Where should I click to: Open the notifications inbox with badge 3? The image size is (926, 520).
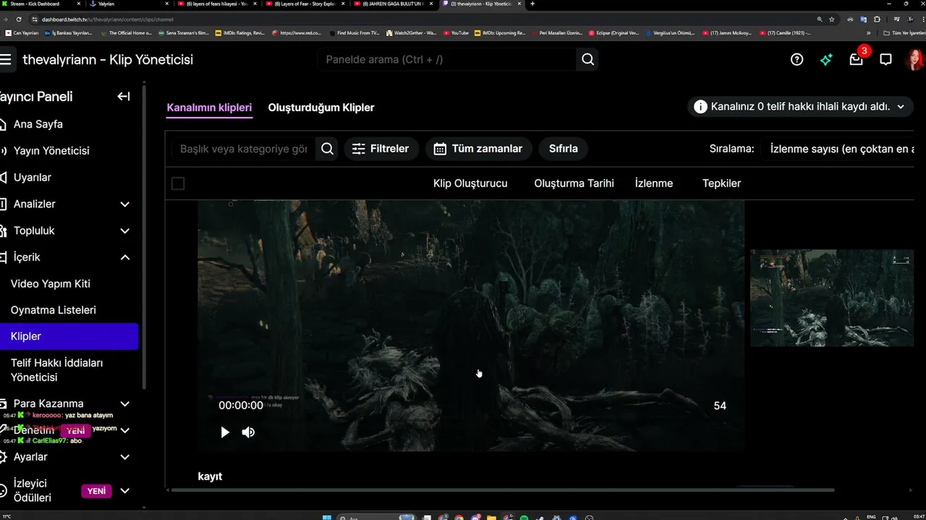click(x=857, y=59)
